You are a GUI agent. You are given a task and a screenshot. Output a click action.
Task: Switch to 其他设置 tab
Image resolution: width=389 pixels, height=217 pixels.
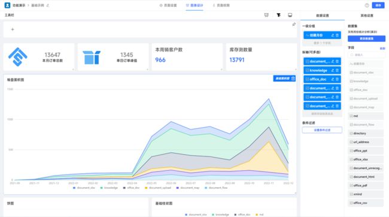pyautogui.click(x=367, y=16)
